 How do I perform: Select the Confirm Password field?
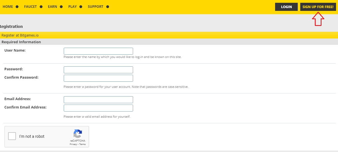(x=98, y=78)
